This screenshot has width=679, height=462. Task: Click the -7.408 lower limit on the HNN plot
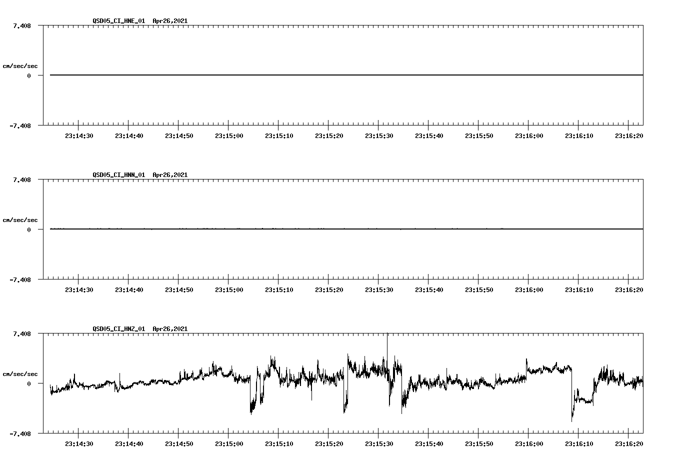point(20,280)
